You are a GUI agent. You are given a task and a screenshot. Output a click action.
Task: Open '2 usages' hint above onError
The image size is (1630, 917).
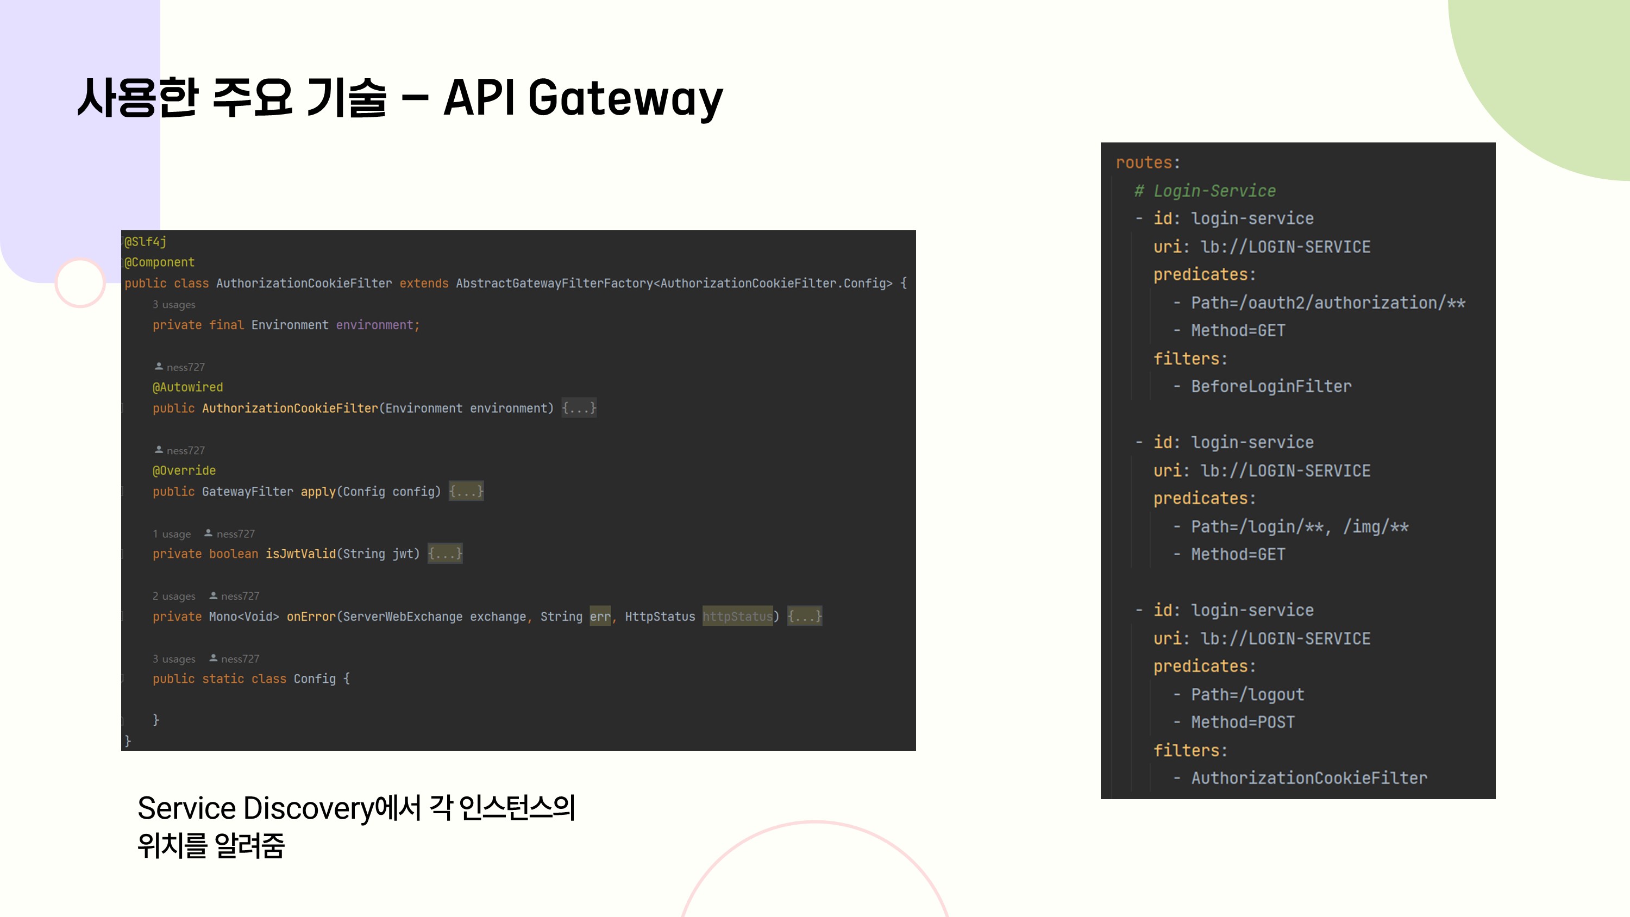pyautogui.click(x=174, y=596)
